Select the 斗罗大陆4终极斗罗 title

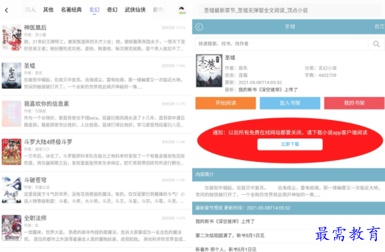coord(48,142)
